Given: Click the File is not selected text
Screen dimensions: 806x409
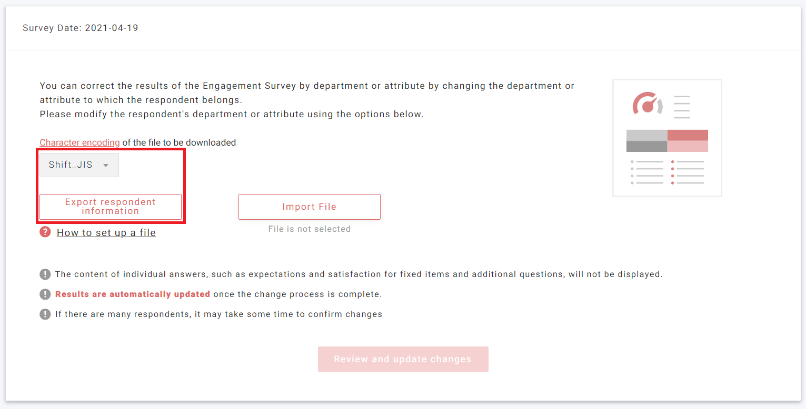Looking at the screenshot, I should point(310,229).
